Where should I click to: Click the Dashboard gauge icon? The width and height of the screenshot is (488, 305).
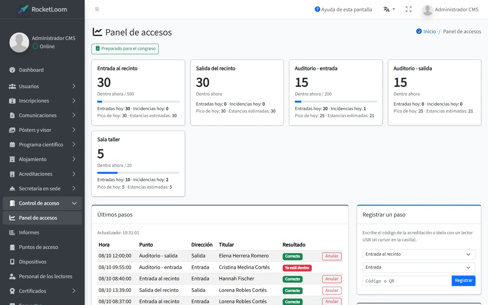point(12,70)
